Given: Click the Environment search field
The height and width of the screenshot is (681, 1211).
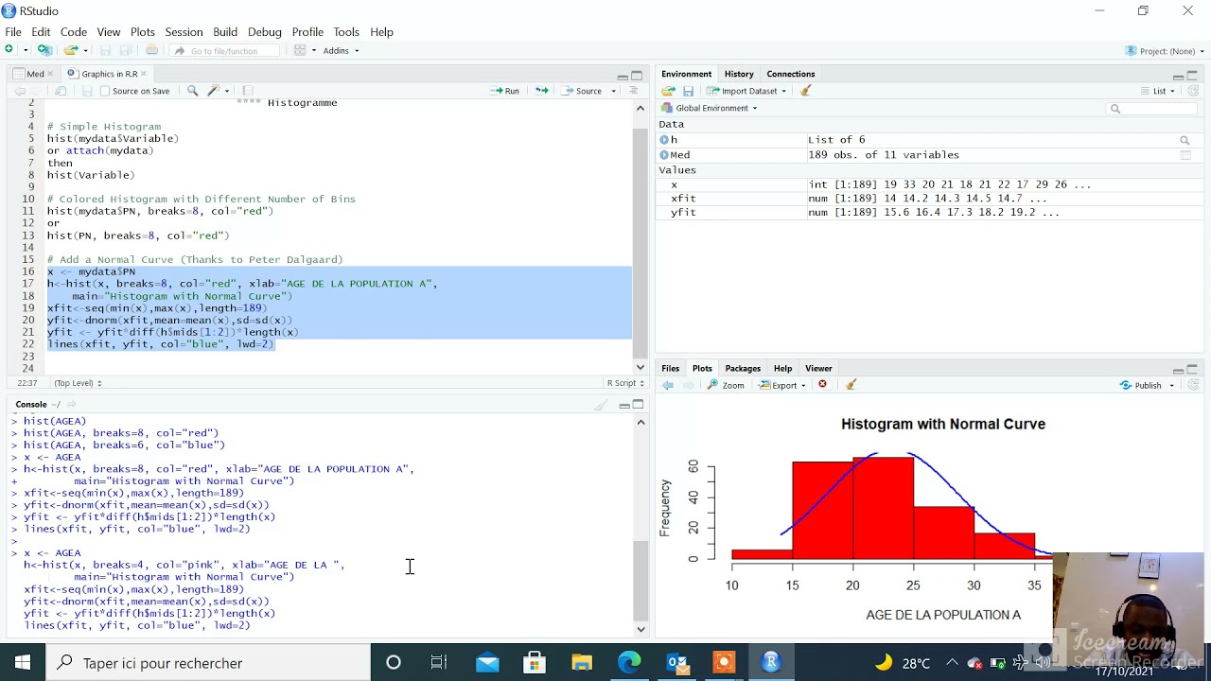Looking at the screenshot, I should 1153,109.
